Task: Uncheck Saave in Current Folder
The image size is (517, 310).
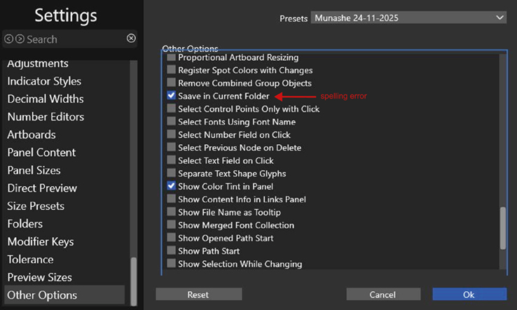Action: tap(172, 96)
